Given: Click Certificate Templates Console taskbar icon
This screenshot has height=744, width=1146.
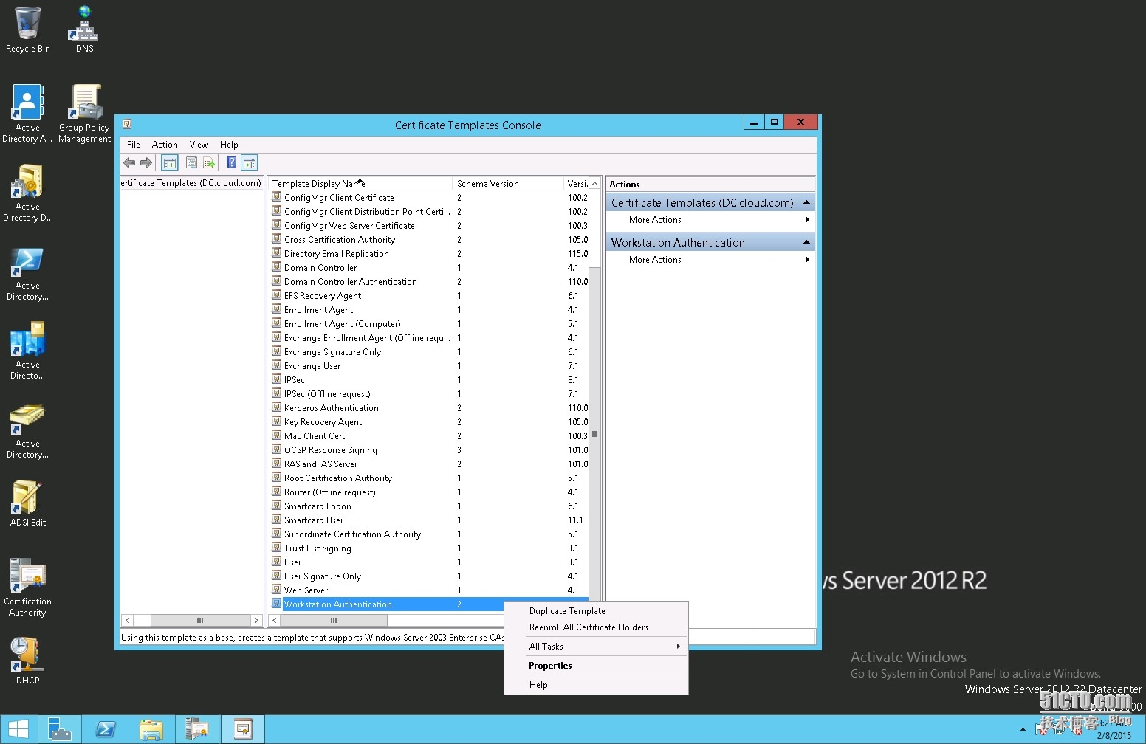Looking at the screenshot, I should coord(243,729).
